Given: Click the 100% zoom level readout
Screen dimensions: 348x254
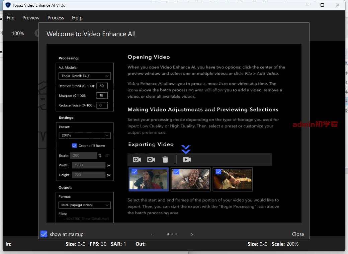Looking at the screenshot, I should (x=18, y=33).
